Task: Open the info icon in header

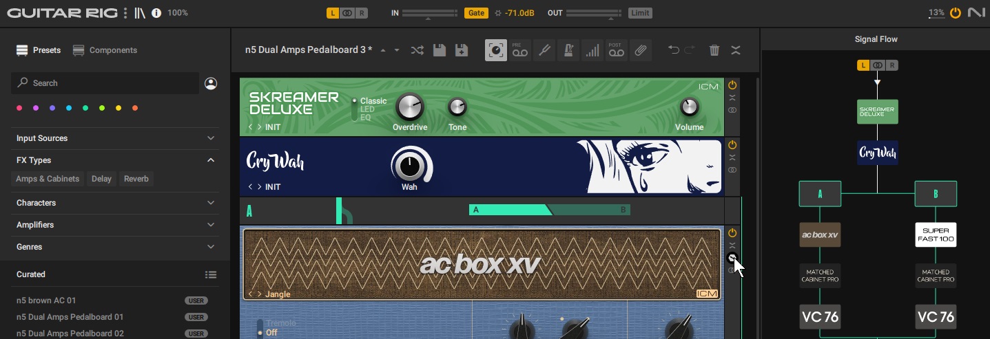Action: pos(156,13)
